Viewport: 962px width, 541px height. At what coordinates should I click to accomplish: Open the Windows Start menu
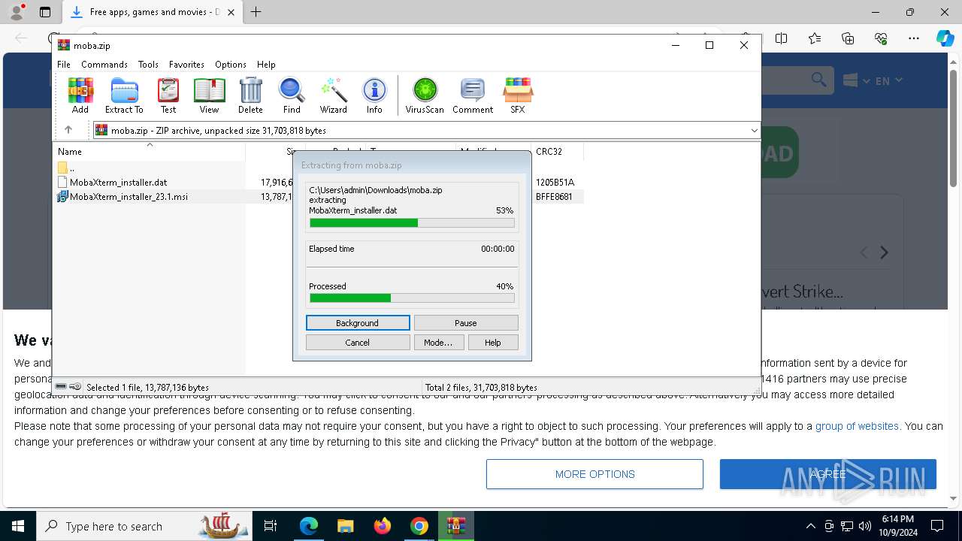point(18,526)
